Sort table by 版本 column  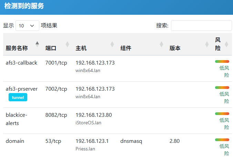click(190, 44)
